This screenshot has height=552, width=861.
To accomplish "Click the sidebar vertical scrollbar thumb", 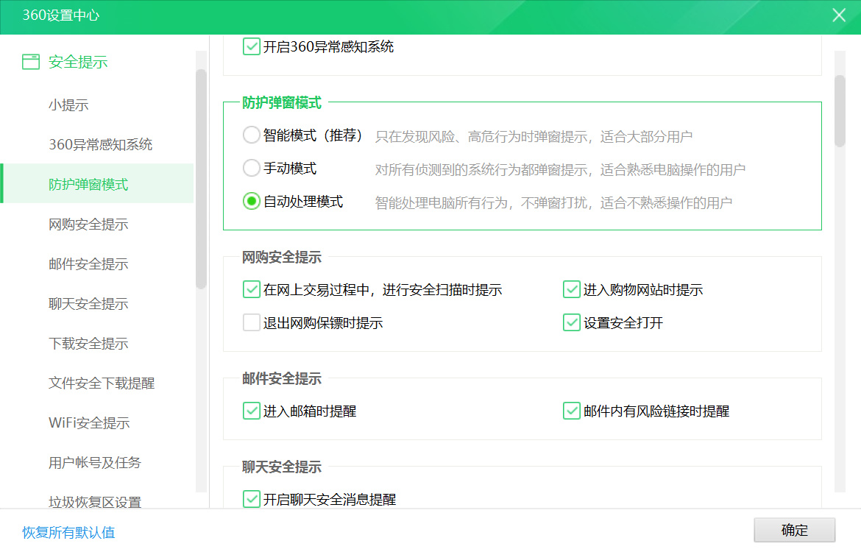I will tap(201, 179).
